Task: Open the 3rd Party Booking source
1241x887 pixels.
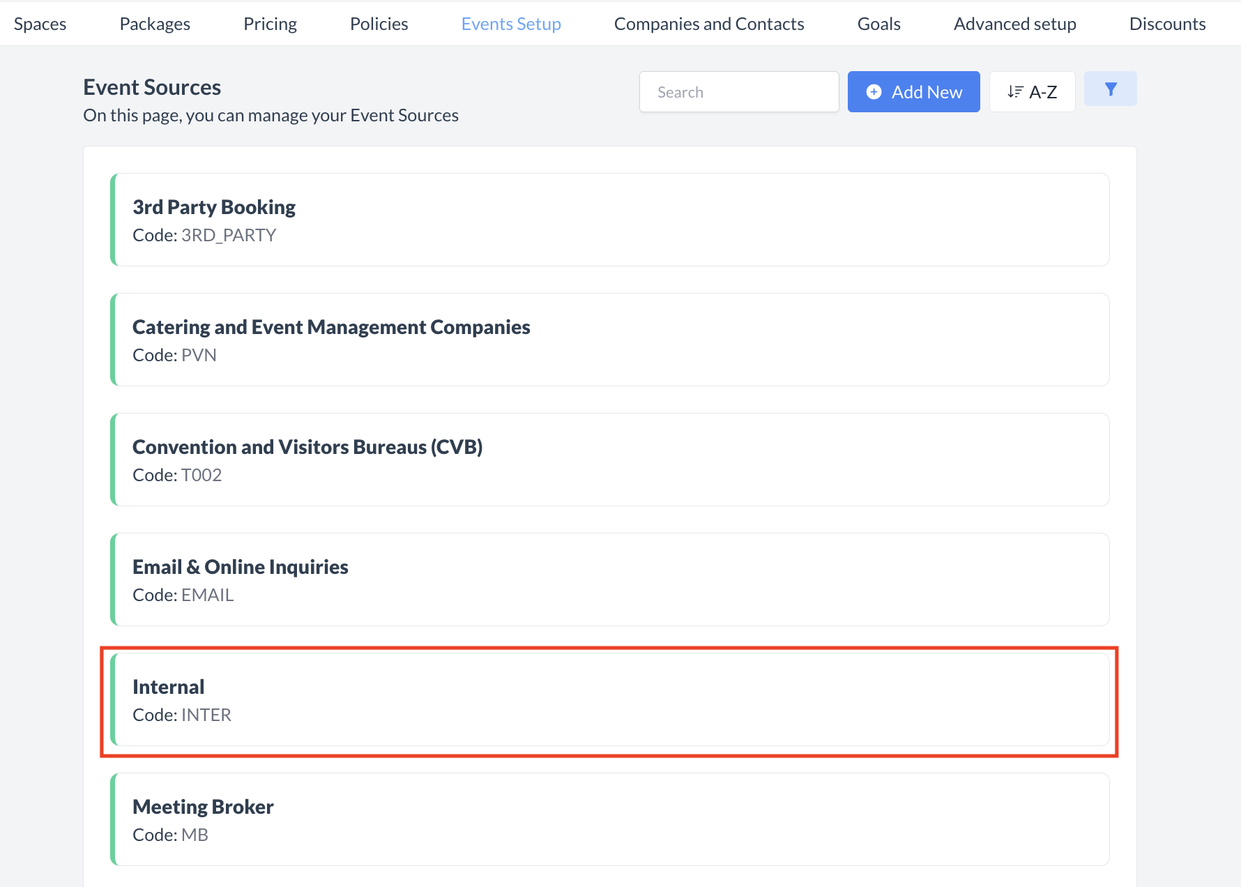Action: coord(610,220)
